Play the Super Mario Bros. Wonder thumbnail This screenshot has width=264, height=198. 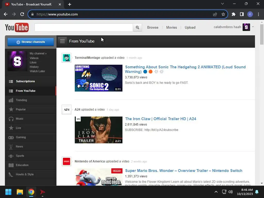pyautogui.click(x=98, y=177)
